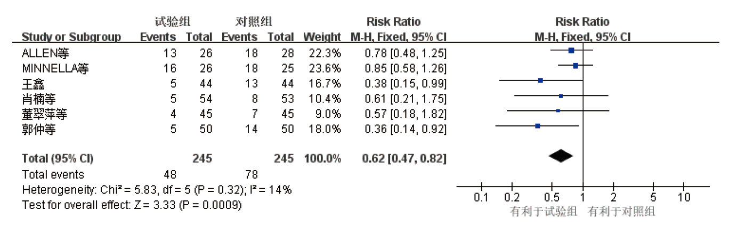Screen dimensions: 729x226
Task: Click the 试验组 header above the table
Action: point(173,22)
